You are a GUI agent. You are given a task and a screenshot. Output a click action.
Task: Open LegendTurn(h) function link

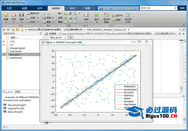tap(16, 108)
